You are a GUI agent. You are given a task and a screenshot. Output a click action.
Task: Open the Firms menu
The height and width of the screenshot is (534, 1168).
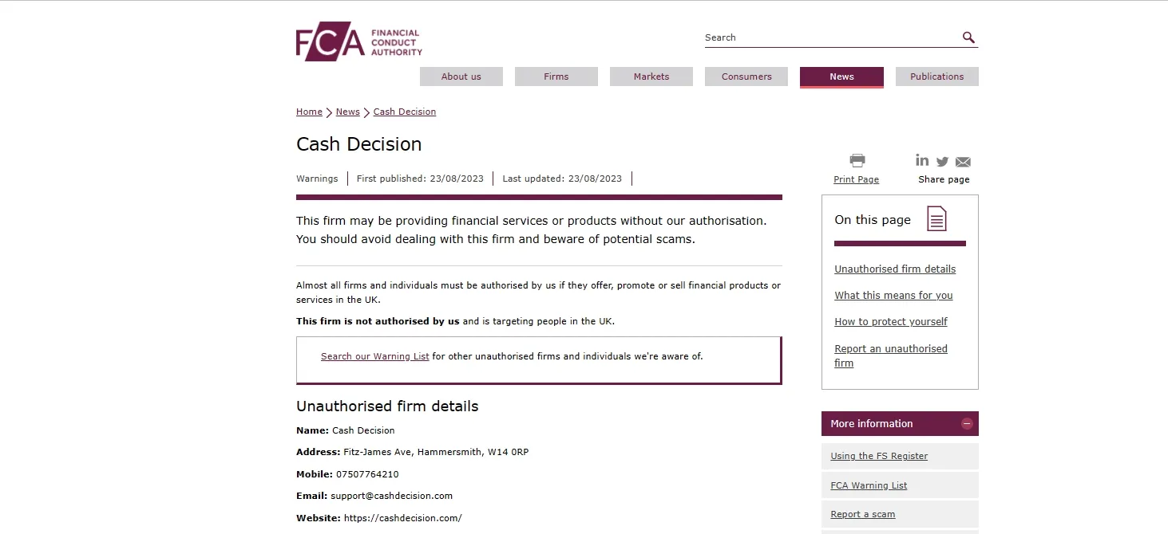(556, 77)
